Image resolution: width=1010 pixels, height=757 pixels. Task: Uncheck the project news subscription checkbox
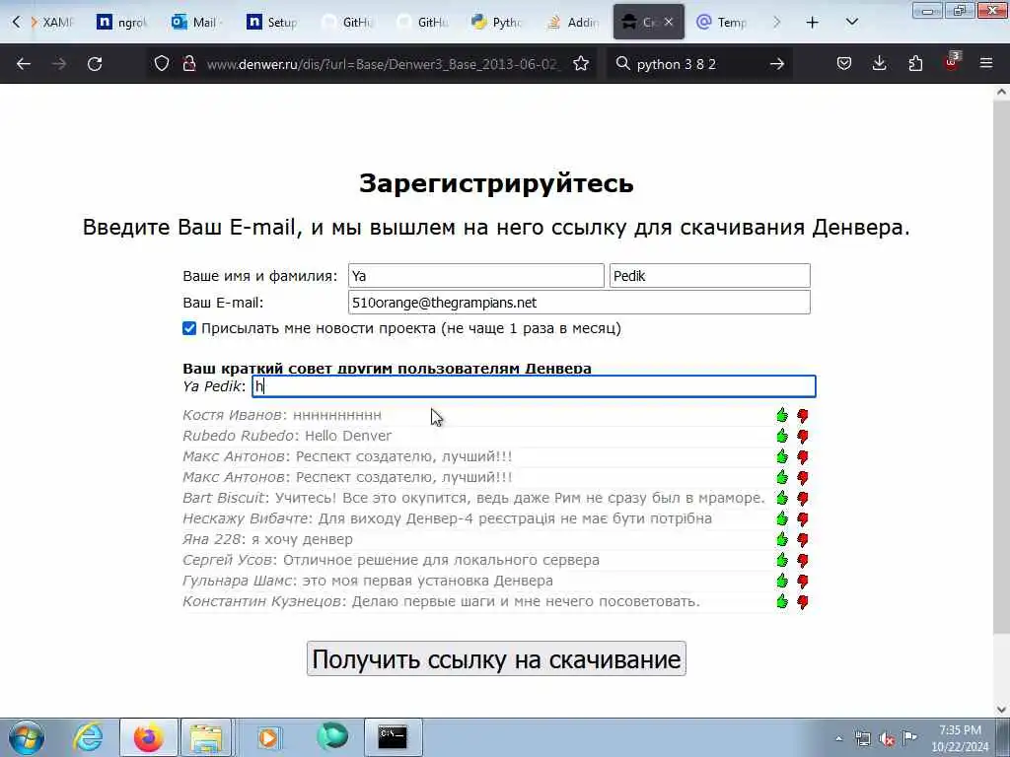[188, 328]
